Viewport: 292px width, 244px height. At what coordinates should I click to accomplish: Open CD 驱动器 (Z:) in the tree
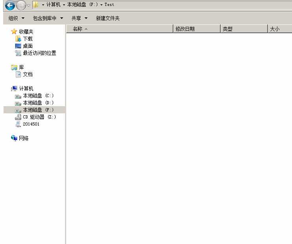click(x=39, y=117)
